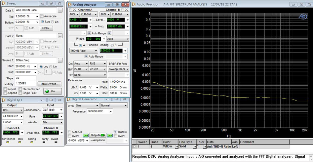
Task: Click the Multiply field showing 1.25893
Action: 25,84
